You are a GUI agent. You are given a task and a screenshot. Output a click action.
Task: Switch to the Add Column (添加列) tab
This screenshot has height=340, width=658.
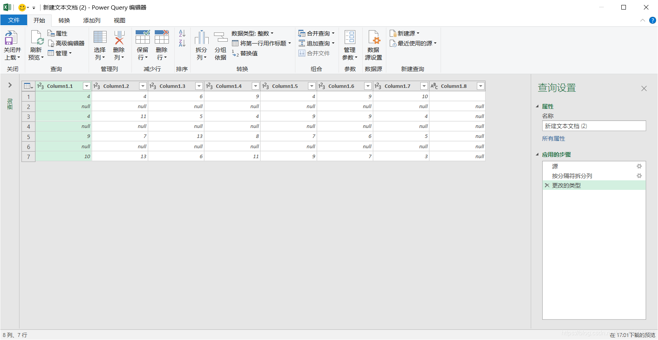point(92,20)
